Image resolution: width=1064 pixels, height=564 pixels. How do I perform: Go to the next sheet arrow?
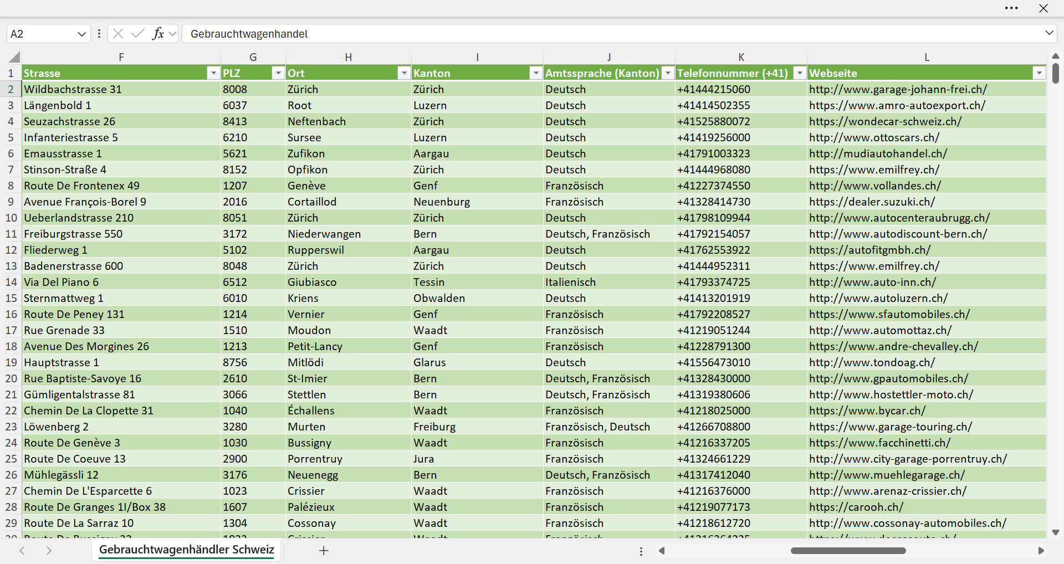pyautogui.click(x=49, y=551)
